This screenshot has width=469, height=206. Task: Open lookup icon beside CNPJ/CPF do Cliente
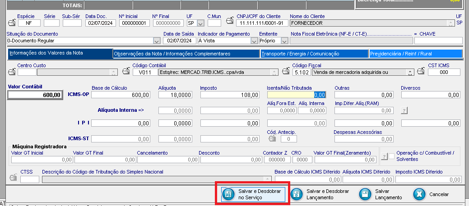(230, 20)
